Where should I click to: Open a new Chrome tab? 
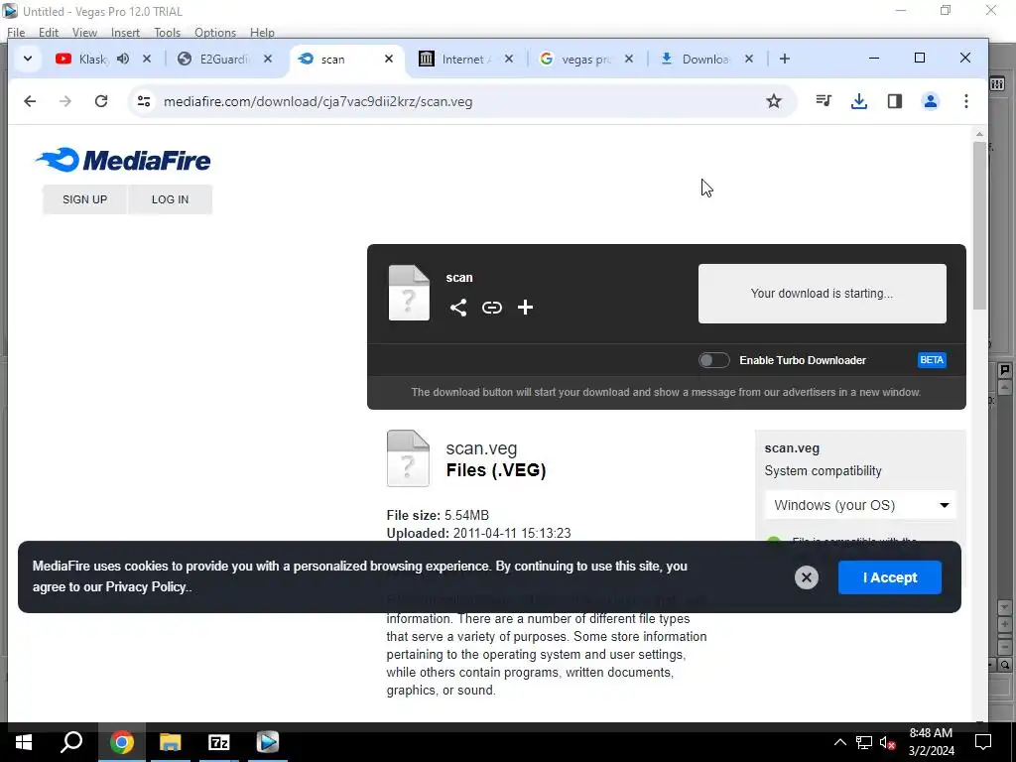785,59
